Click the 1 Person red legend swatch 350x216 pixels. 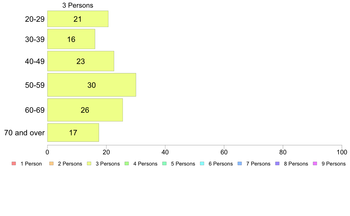click(x=14, y=163)
